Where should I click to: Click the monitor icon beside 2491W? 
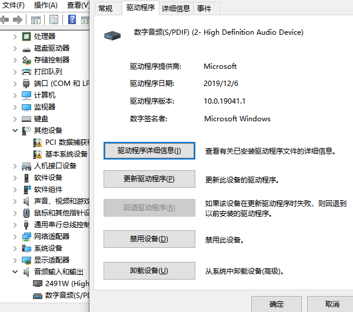tap(38, 283)
